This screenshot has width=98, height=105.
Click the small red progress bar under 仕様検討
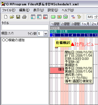(x=56, y=47)
